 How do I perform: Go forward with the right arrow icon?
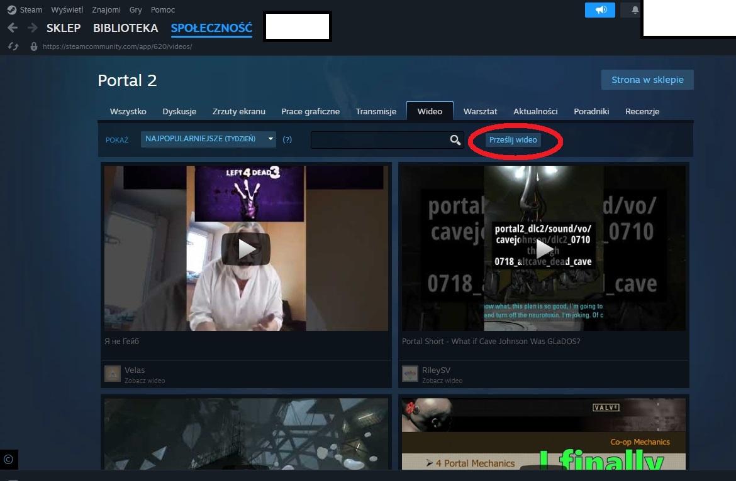pos(32,28)
